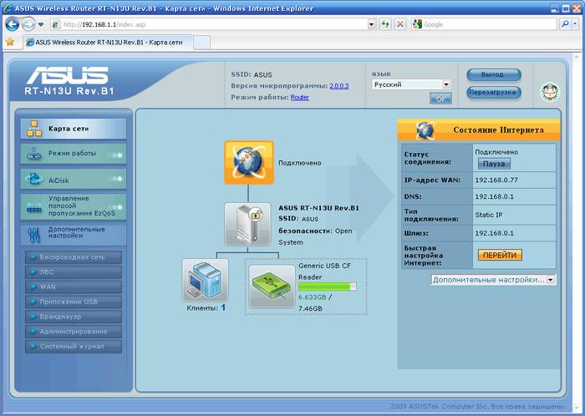Open the address bar history dropdown arrow

tap(372, 24)
